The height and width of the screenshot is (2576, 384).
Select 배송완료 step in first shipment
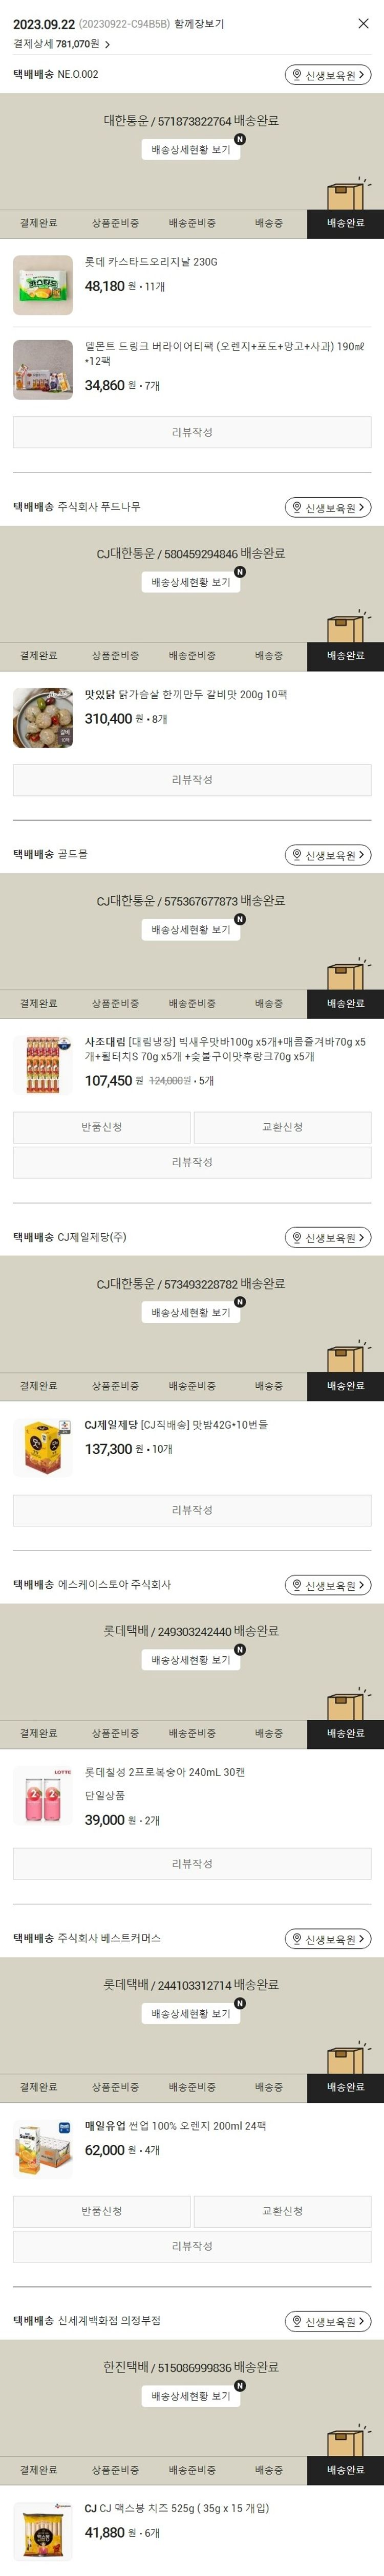(x=345, y=223)
